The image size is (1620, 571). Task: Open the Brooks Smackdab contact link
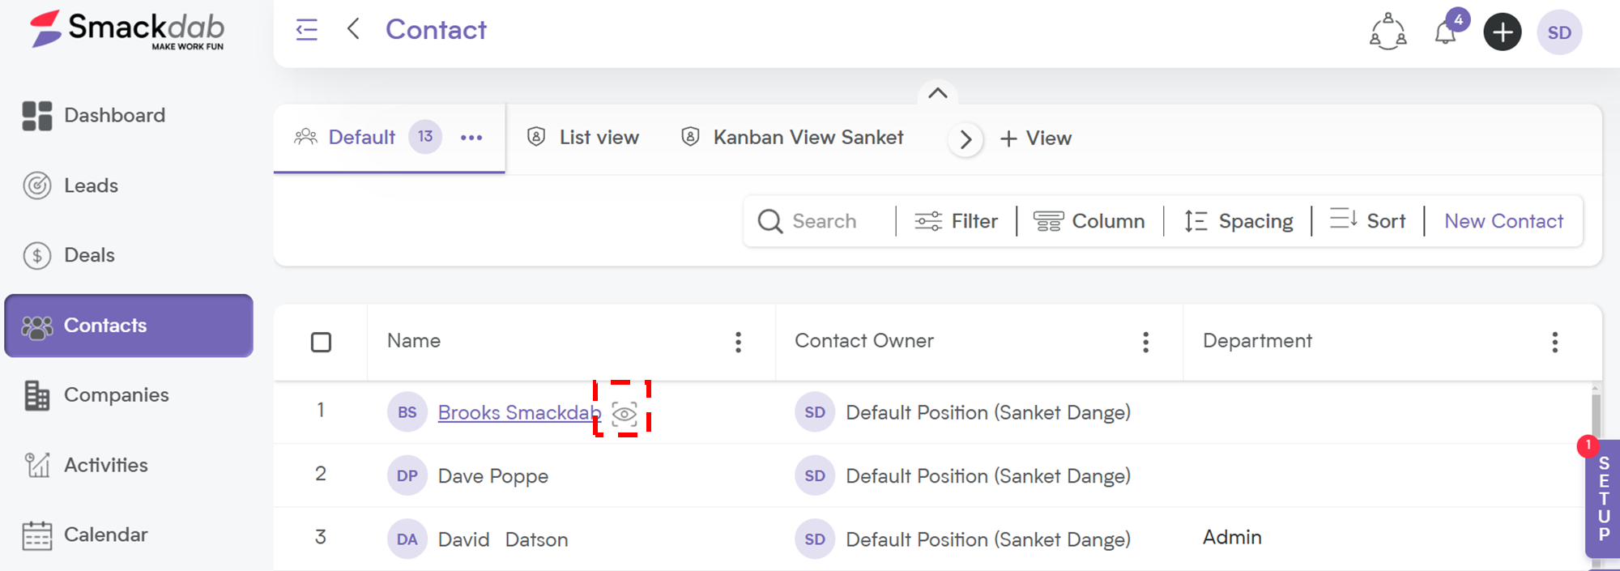[519, 412]
